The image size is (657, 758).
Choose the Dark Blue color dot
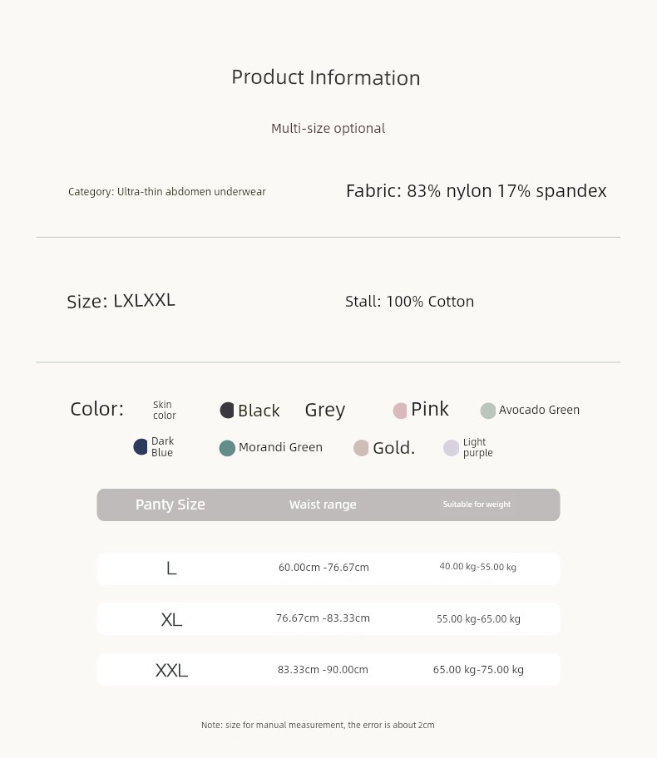click(x=141, y=446)
